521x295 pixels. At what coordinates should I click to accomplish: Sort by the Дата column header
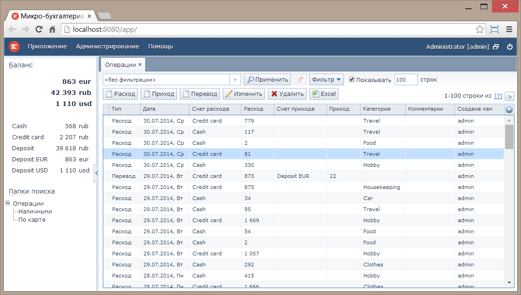pos(165,109)
